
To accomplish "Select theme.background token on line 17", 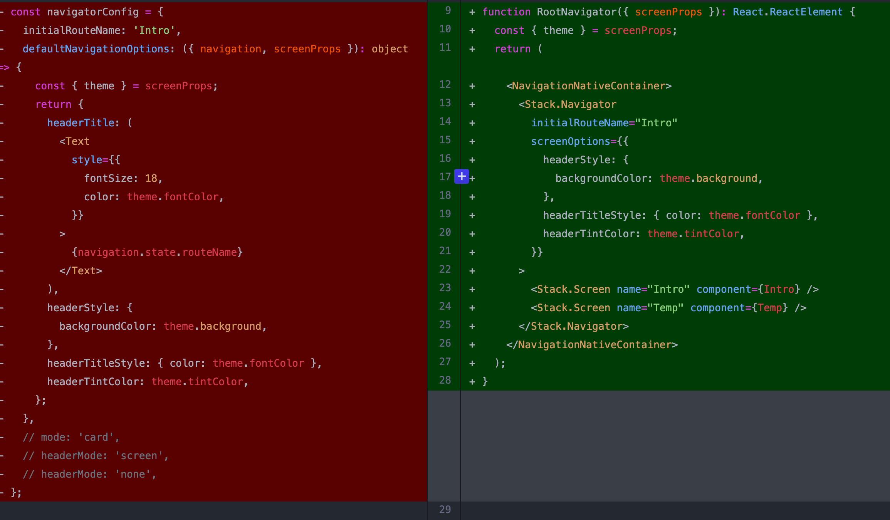I will coord(710,178).
